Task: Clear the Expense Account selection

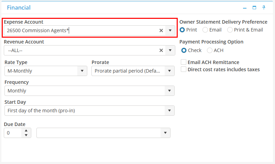Action: click(x=161, y=30)
